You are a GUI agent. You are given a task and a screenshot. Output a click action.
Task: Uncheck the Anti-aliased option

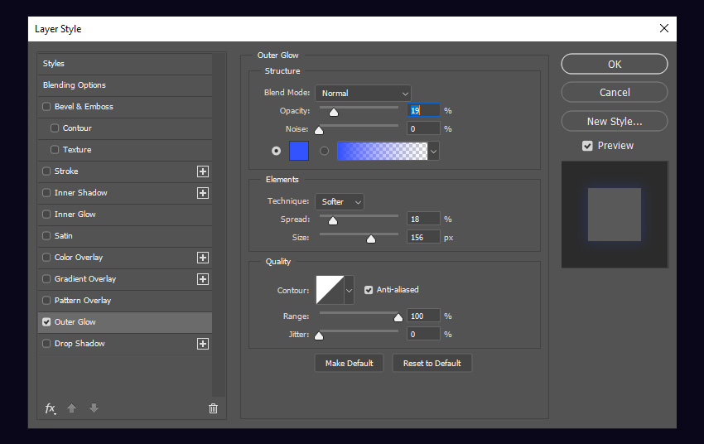click(369, 290)
